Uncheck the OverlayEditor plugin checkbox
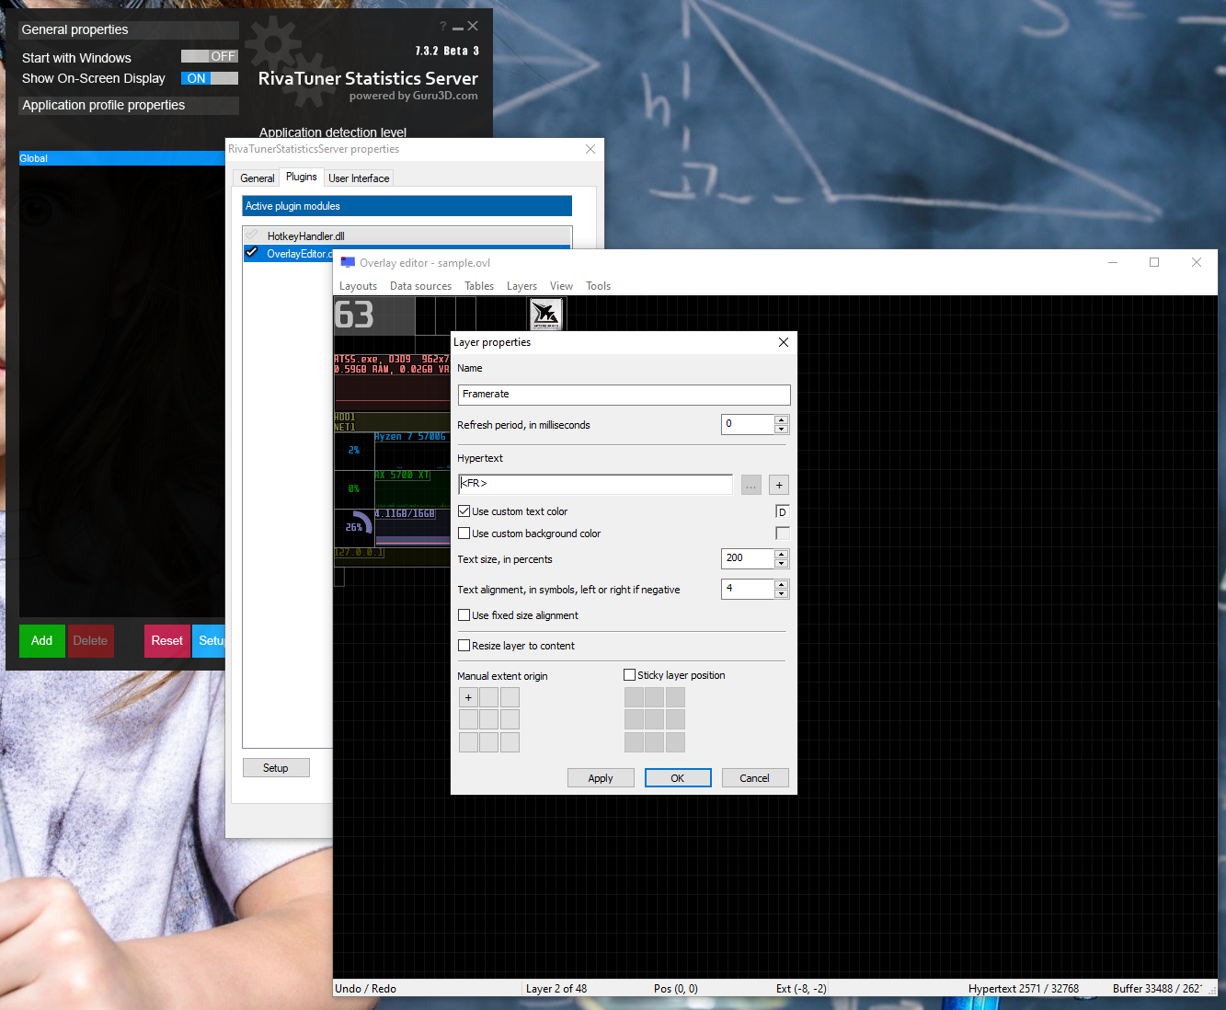The image size is (1226, 1010). (251, 253)
